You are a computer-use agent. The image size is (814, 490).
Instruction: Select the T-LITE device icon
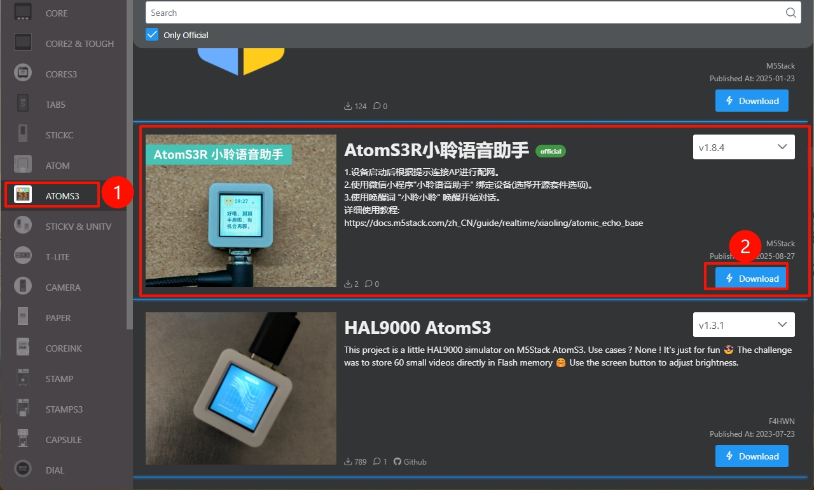pos(23,256)
